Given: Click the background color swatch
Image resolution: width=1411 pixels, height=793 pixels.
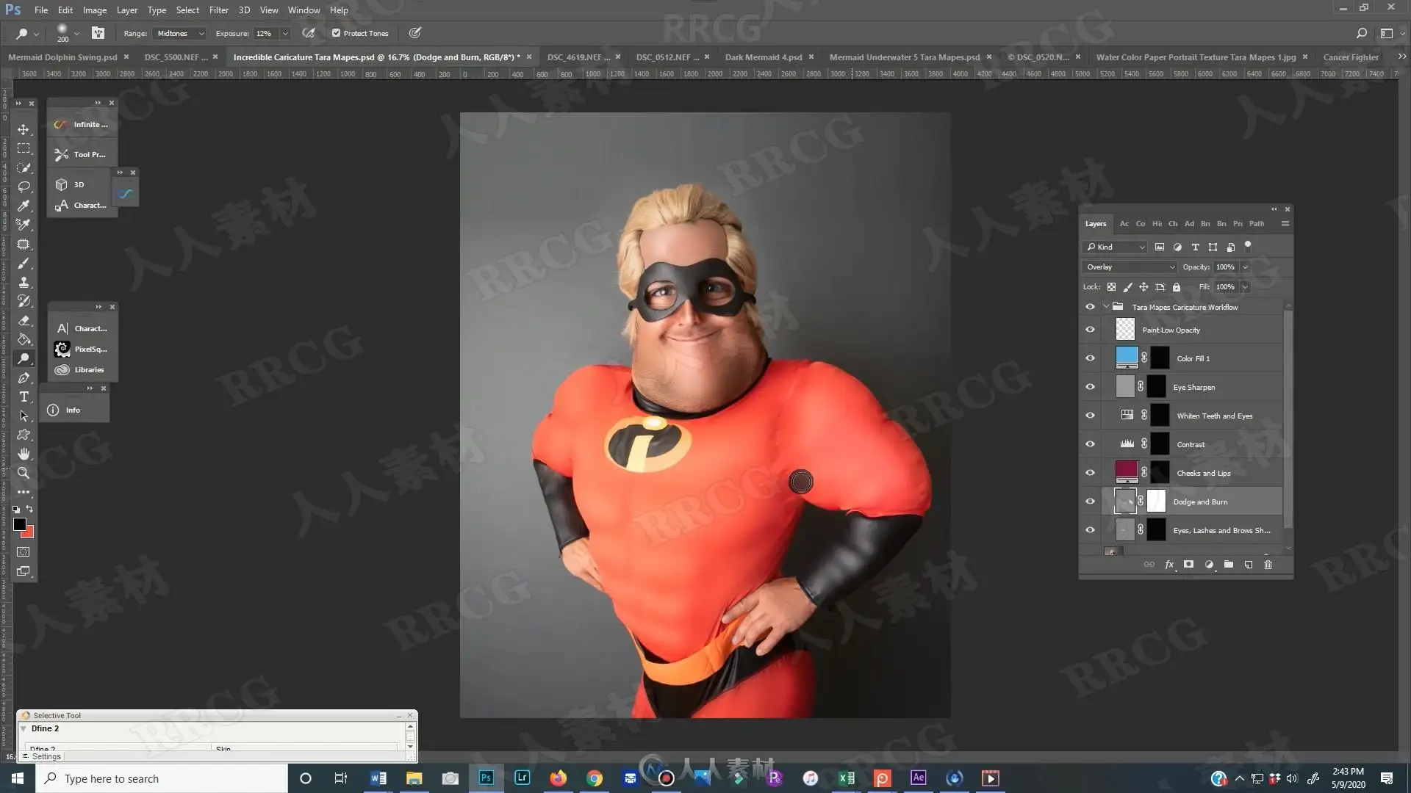Looking at the screenshot, I should [29, 533].
